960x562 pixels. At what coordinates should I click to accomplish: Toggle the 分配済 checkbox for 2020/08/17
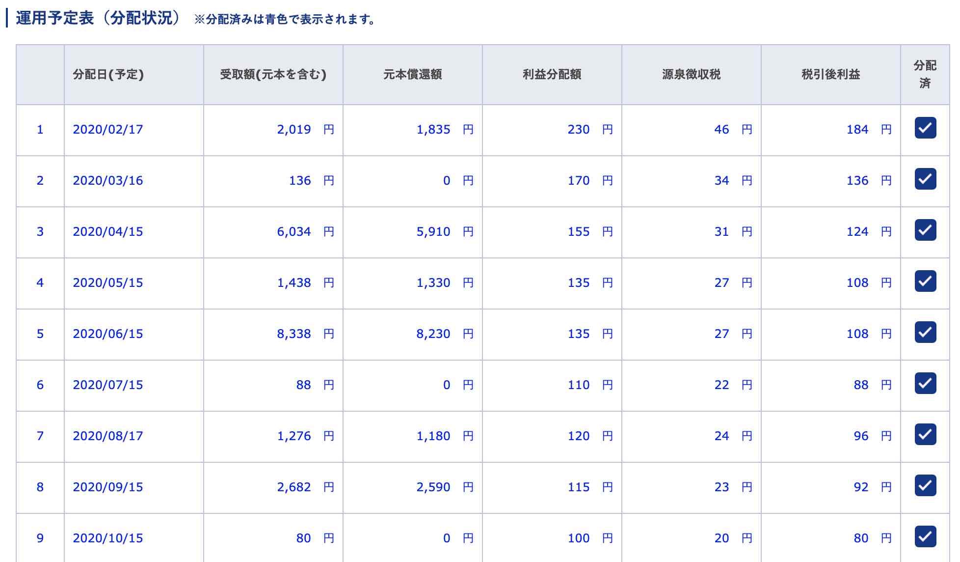coord(925,434)
